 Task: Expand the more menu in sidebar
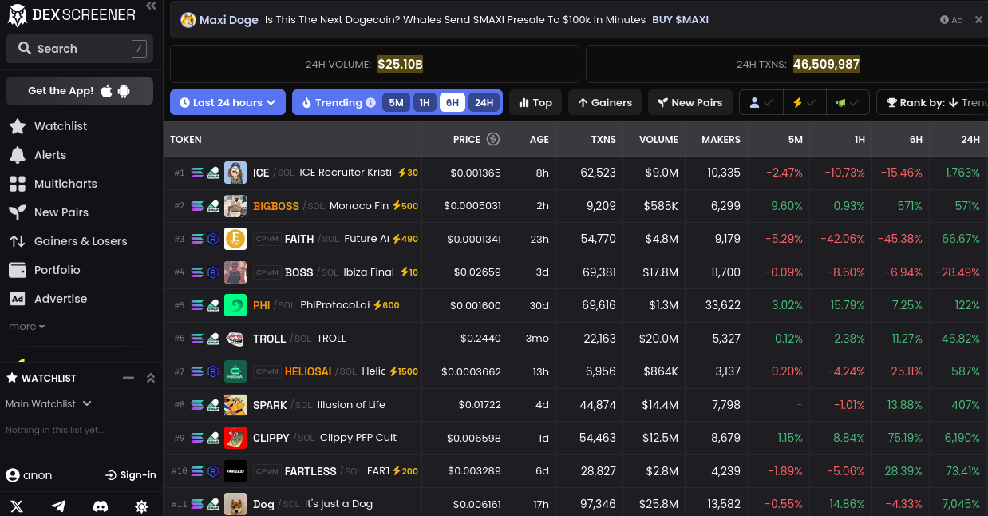pyautogui.click(x=27, y=327)
